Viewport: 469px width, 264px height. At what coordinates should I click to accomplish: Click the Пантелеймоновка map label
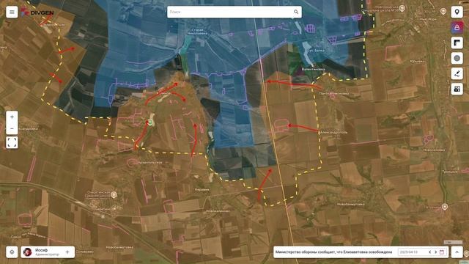click(x=334, y=93)
